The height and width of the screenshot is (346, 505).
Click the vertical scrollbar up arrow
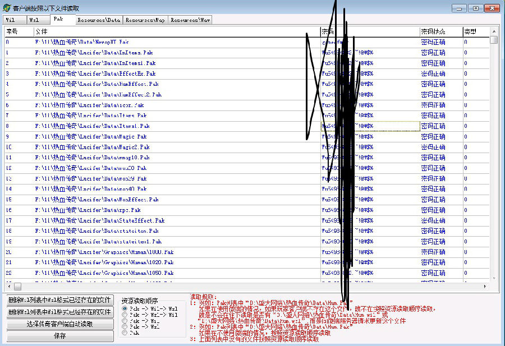(x=494, y=31)
